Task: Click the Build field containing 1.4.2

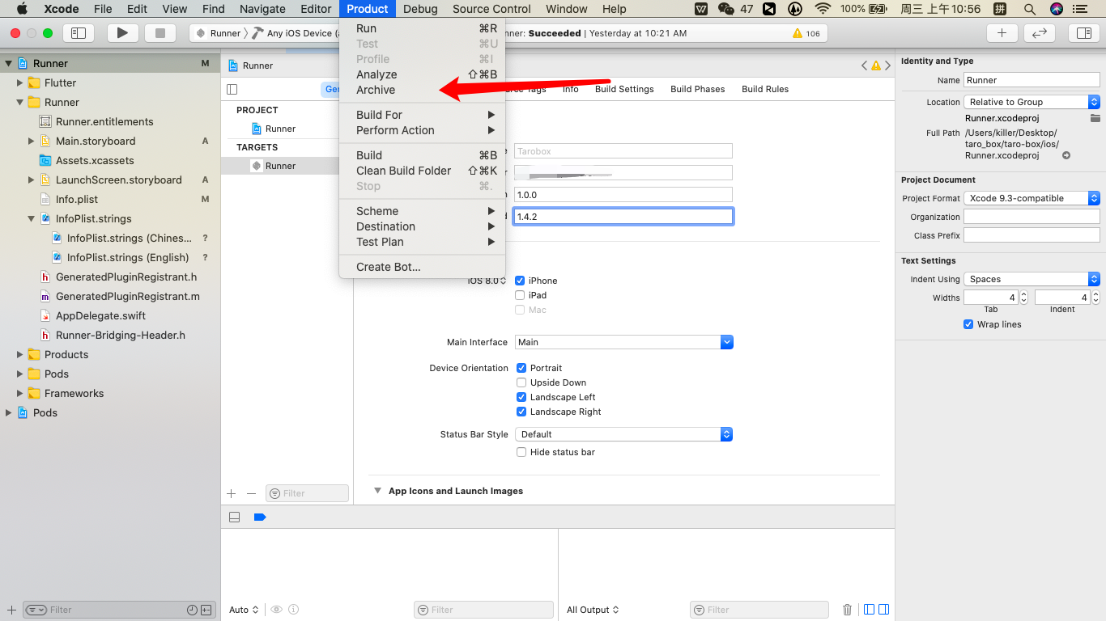Action: tap(623, 217)
